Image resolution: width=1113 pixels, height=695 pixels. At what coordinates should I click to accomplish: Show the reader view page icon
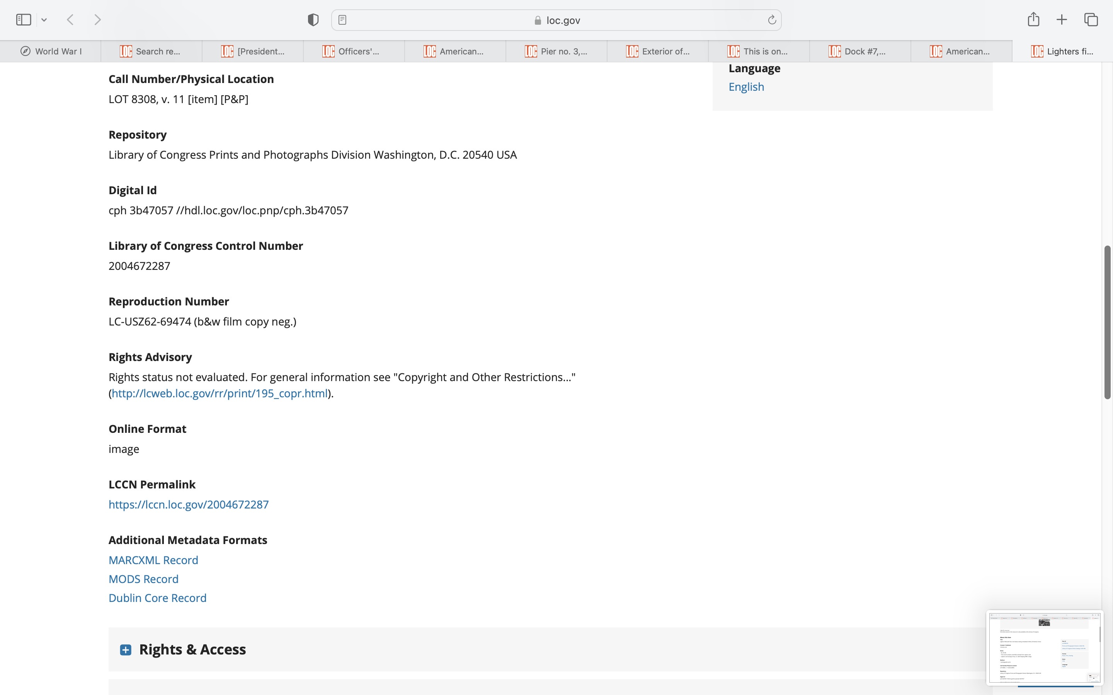(x=342, y=20)
